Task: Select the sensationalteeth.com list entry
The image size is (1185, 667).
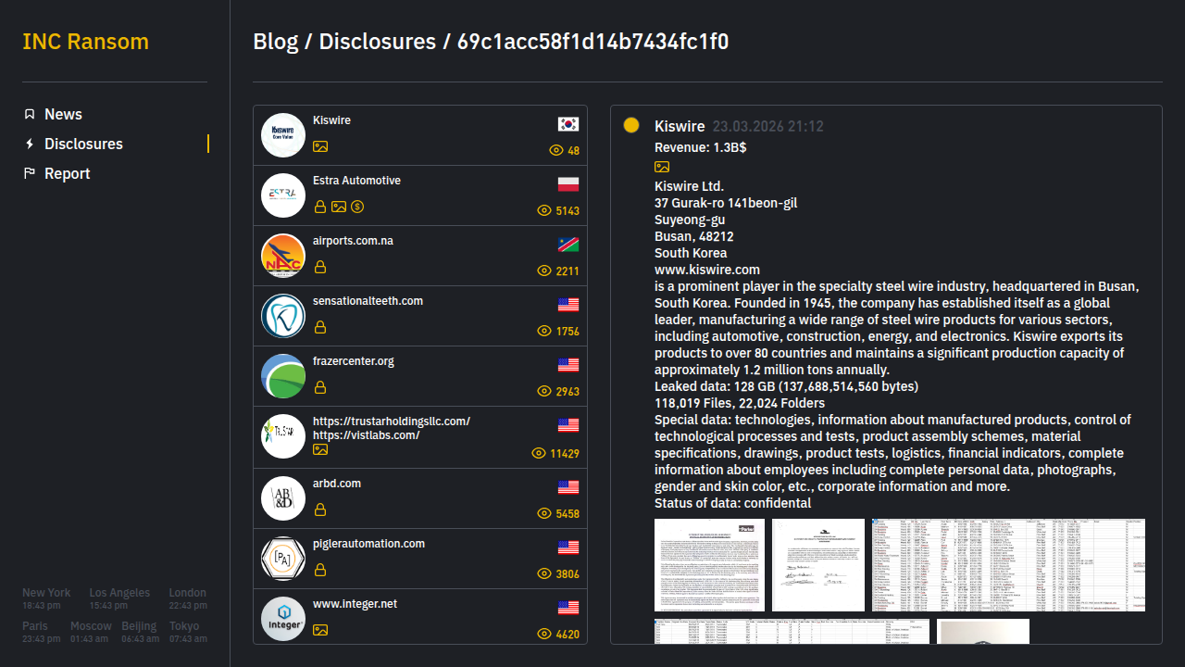Action: click(x=420, y=316)
